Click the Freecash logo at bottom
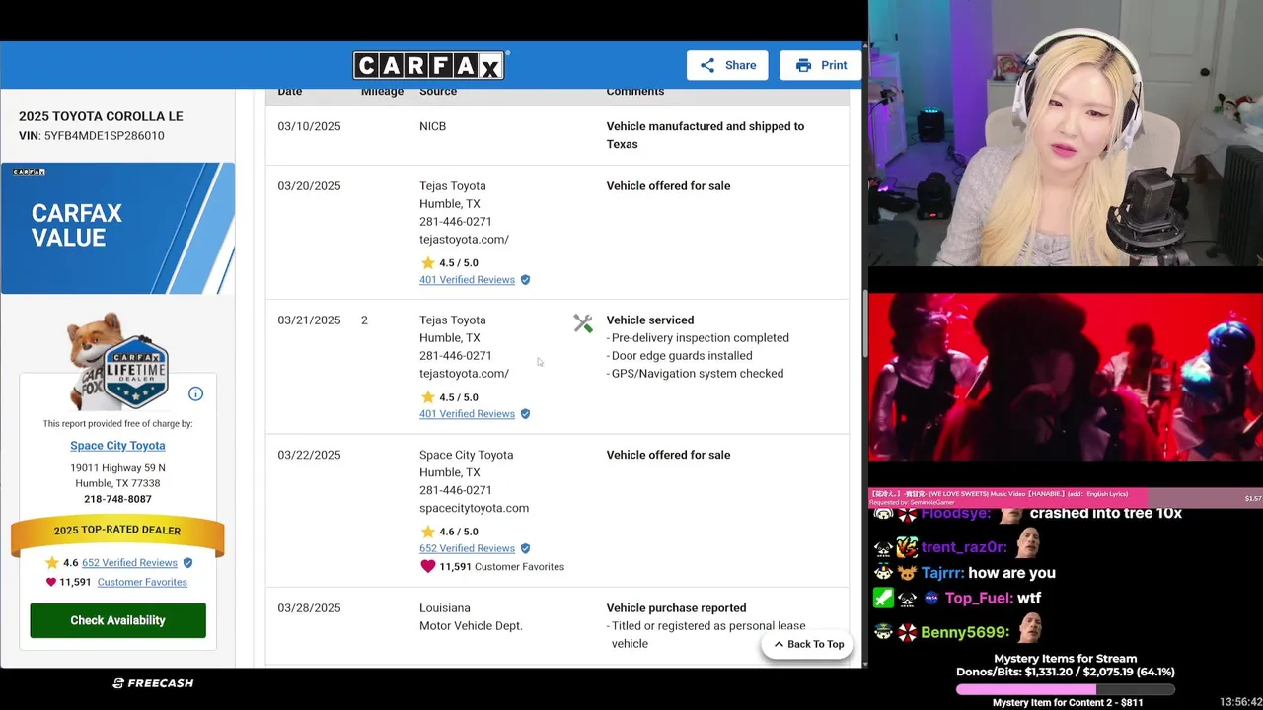The image size is (1263, 710). [x=153, y=683]
